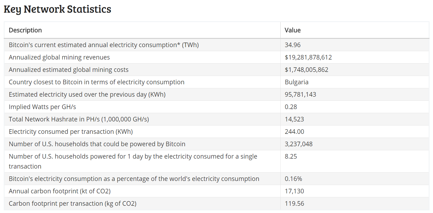Click the 0.16% world electricity percentage value
The height and width of the screenshot is (213, 433).
tap(293, 179)
